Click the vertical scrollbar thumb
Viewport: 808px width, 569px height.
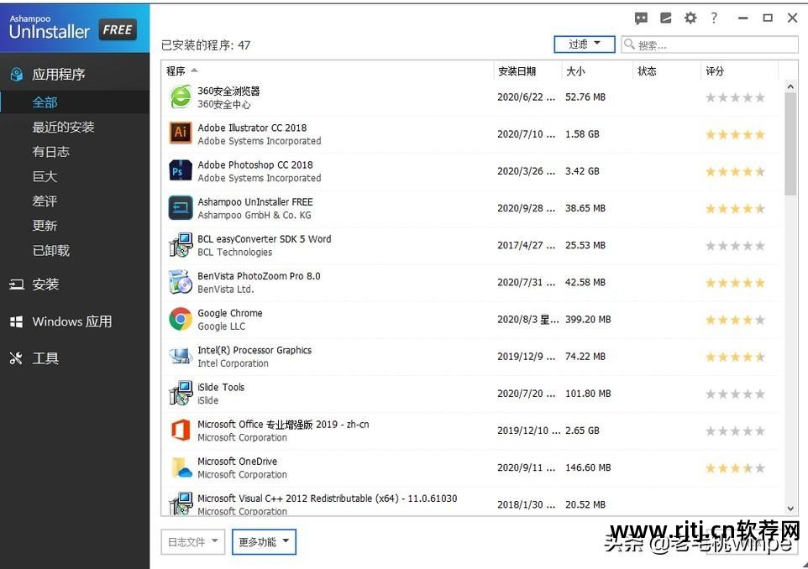click(790, 144)
